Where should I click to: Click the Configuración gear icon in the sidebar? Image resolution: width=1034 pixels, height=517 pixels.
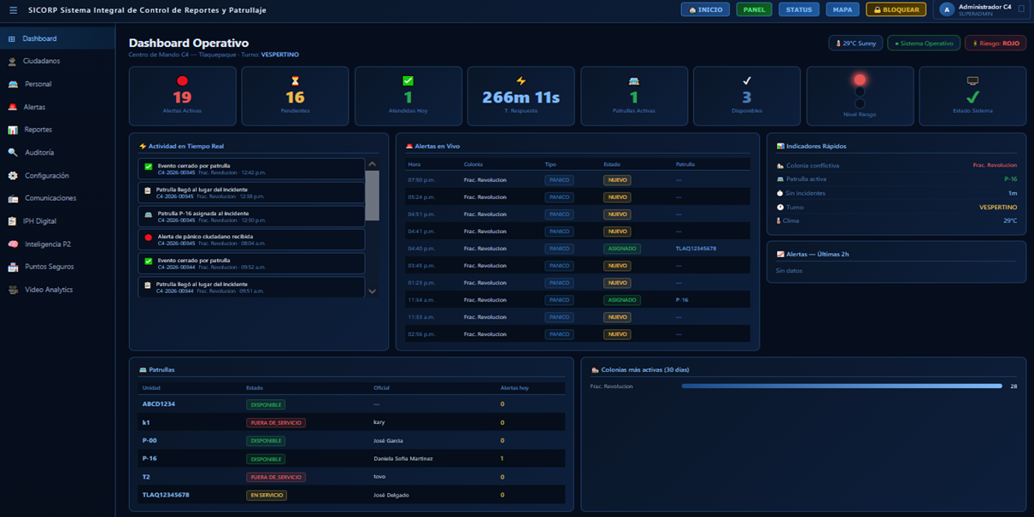(12, 175)
